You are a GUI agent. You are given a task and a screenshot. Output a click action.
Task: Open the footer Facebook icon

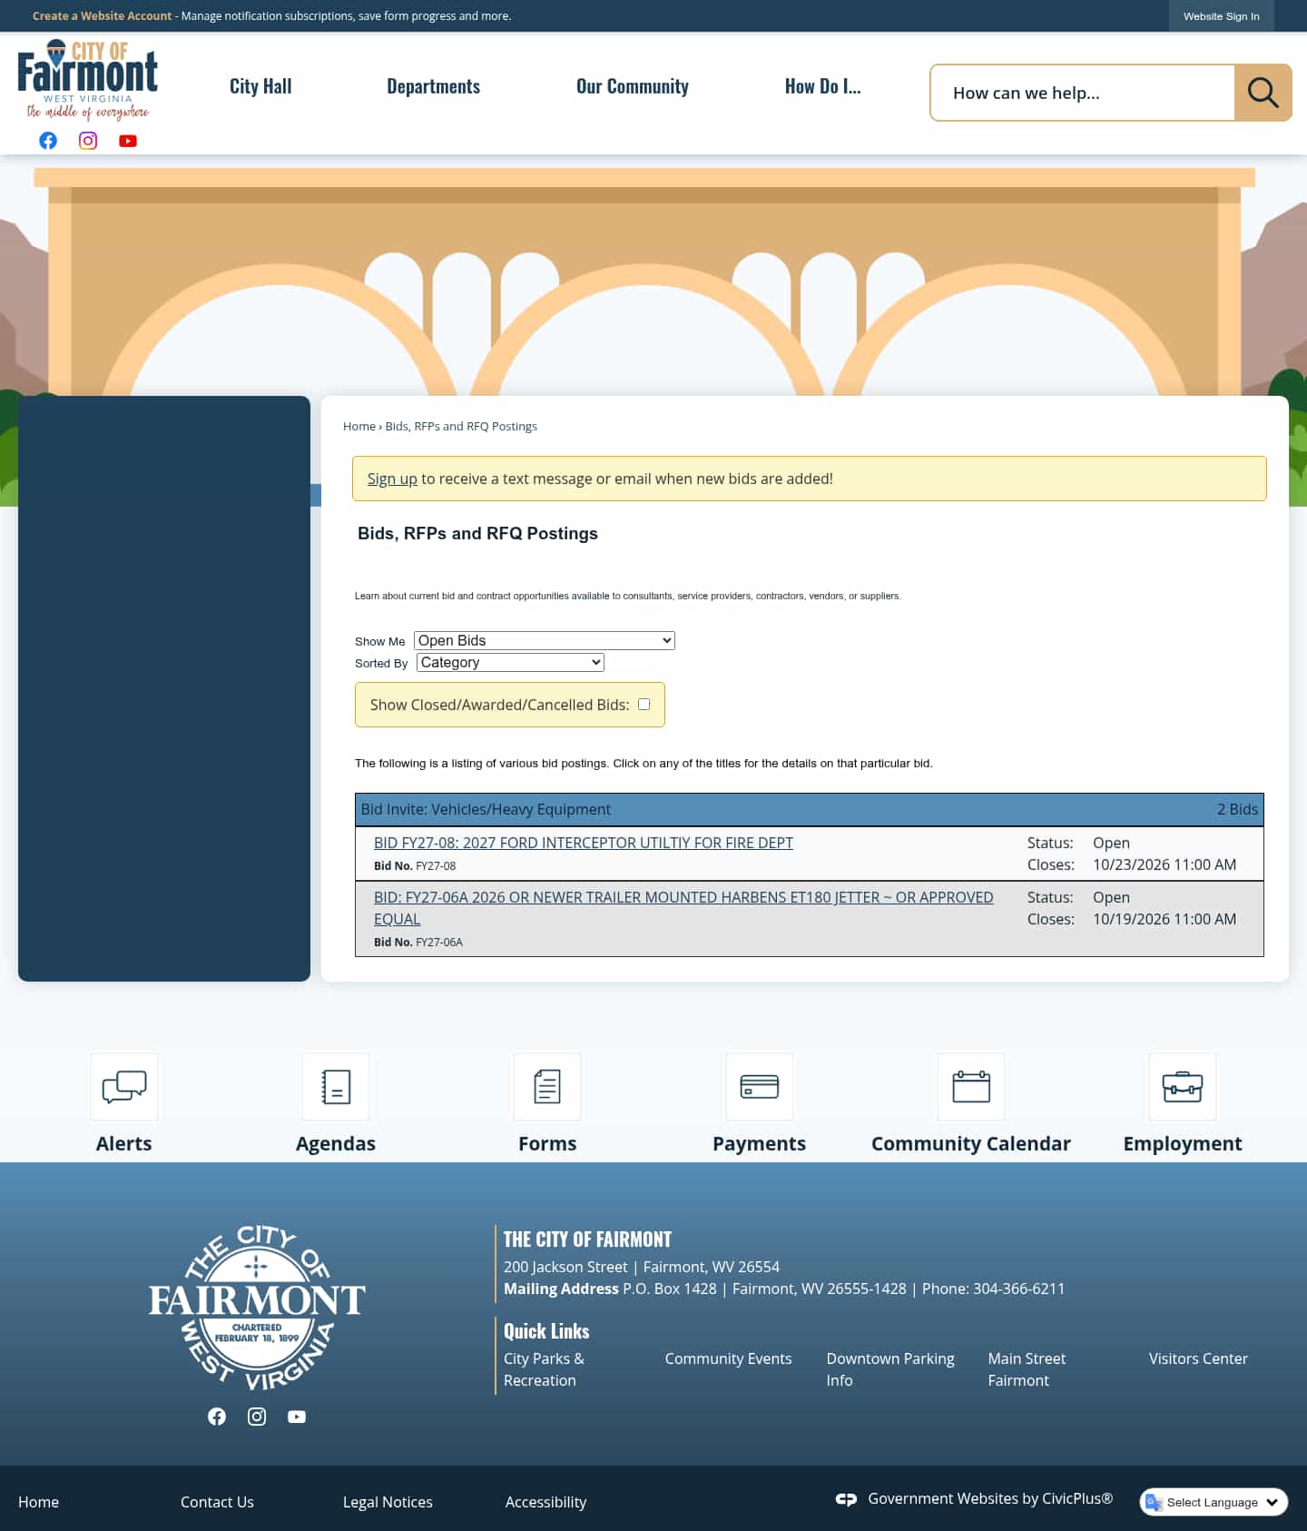coord(217,1417)
